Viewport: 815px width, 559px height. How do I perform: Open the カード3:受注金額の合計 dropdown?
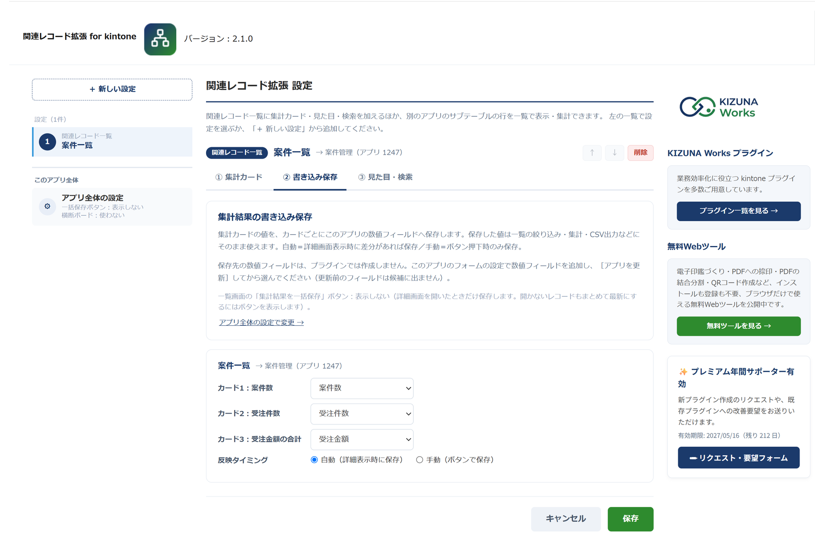[x=362, y=439]
